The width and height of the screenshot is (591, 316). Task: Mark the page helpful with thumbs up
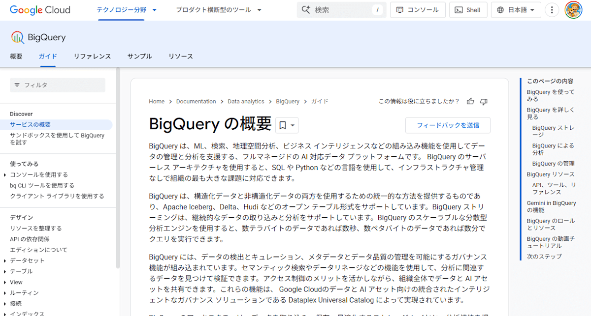(470, 101)
